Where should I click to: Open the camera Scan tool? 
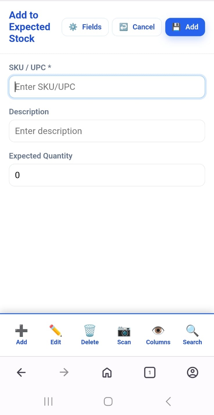click(124, 331)
